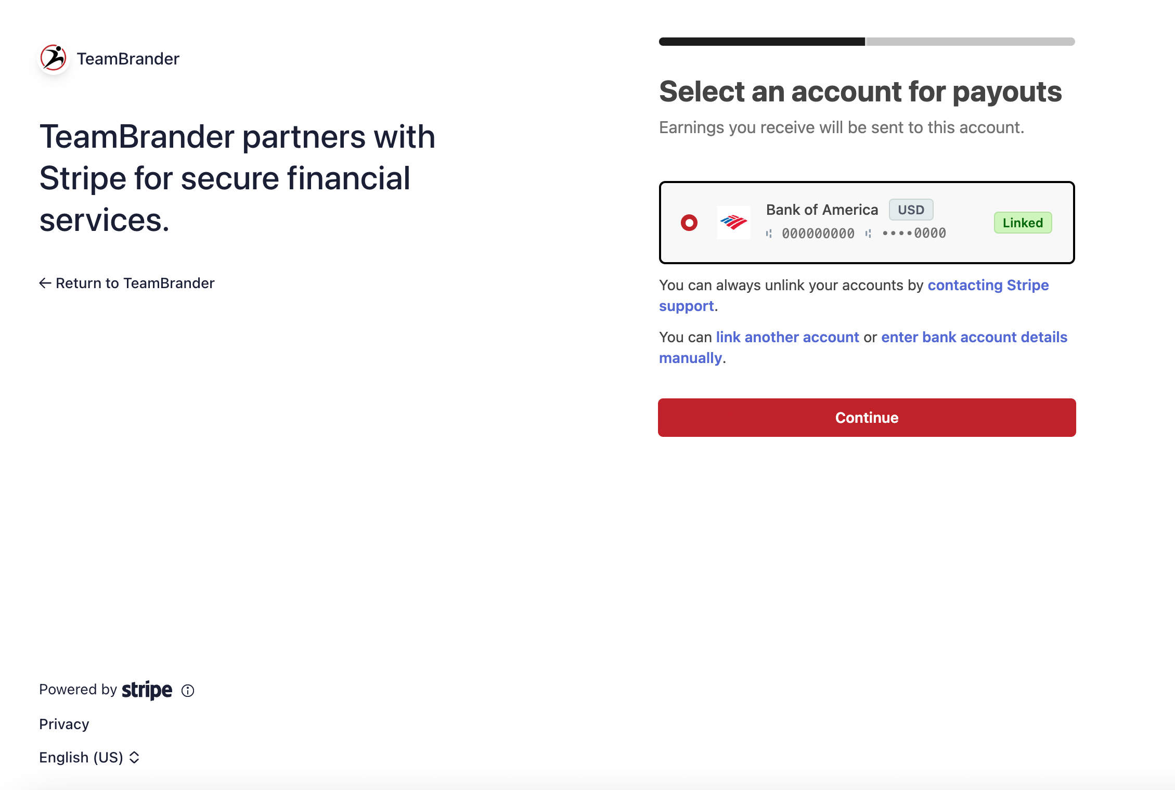Click the TeamBrander runner logo icon
Image resolution: width=1175 pixels, height=790 pixels.
click(54, 58)
